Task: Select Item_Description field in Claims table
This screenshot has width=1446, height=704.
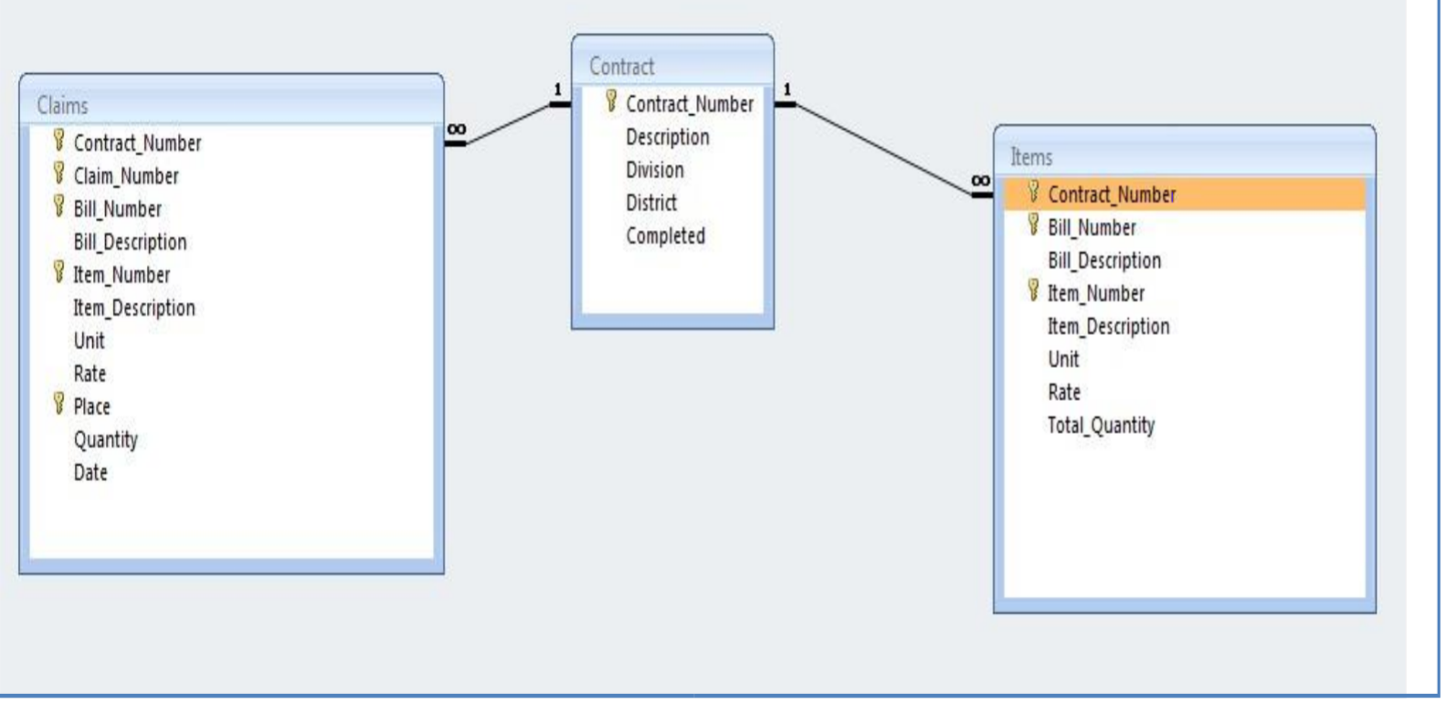Action: coord(134,308)
